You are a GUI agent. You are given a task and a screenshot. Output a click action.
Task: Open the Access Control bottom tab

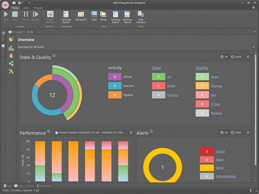(24, 186)
